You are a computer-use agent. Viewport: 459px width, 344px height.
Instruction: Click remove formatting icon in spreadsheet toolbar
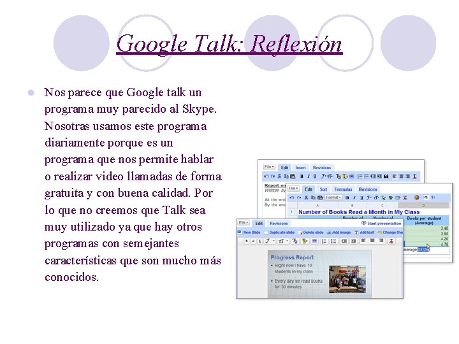[x=405, y=198]
